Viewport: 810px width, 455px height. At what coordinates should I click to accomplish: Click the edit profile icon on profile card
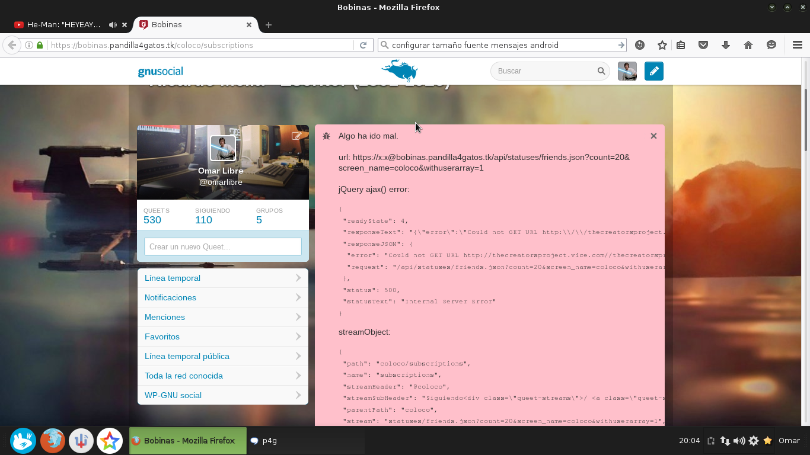pyautogui.click(x=296, y=136)
